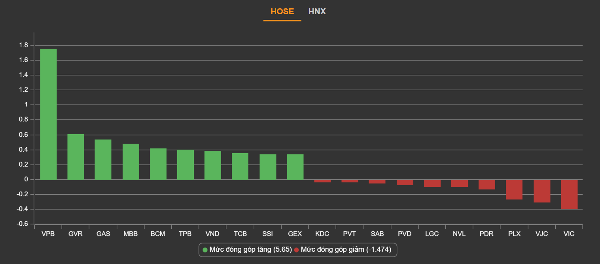Click the tall VPB green bar
600x264 pixels.
[48, 114]
